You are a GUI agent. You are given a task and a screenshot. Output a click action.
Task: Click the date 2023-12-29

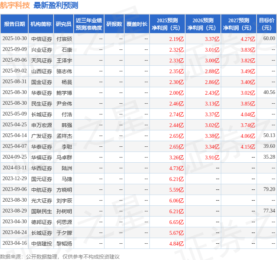tap(15, 178)
